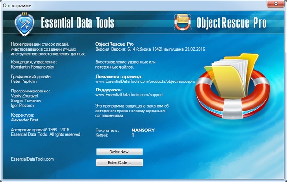Viewport: 287px width, 182px height.
Task: Click the name Konstantin Romanovsky
Action: (33, 67)
